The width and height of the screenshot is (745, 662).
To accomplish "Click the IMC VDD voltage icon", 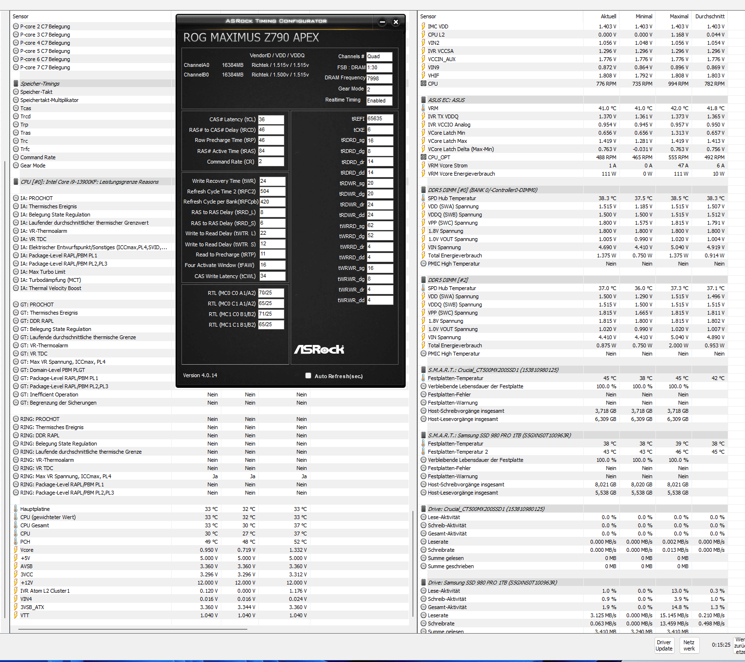I will point(424,26).
